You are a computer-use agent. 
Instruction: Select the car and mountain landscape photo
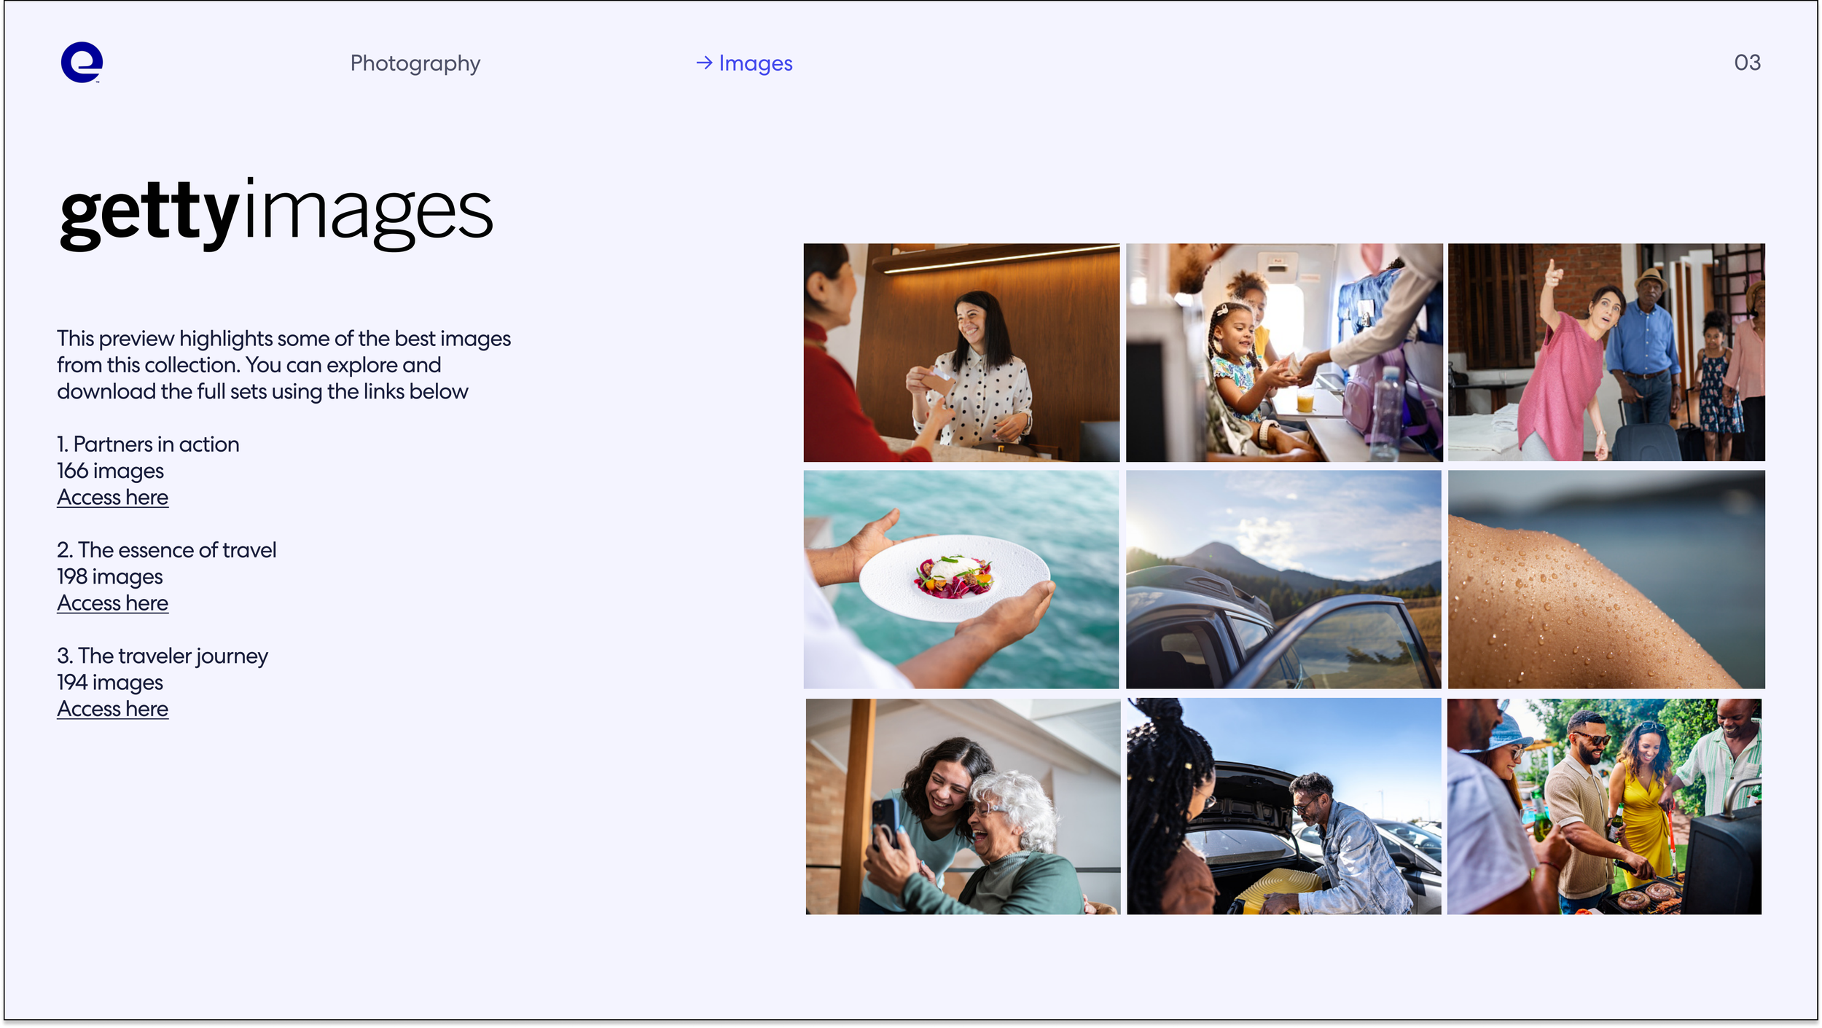coord(1283,579)
